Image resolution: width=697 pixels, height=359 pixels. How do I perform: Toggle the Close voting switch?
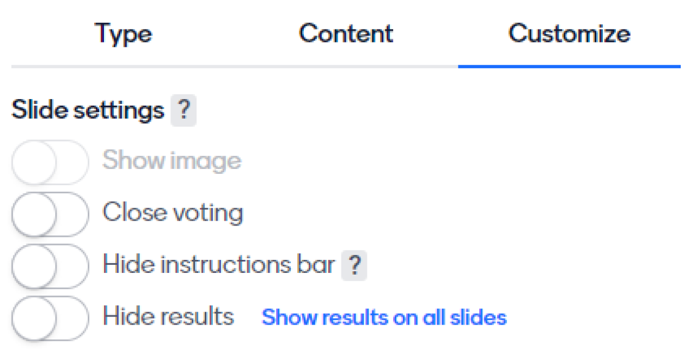(x=50, y=214)
